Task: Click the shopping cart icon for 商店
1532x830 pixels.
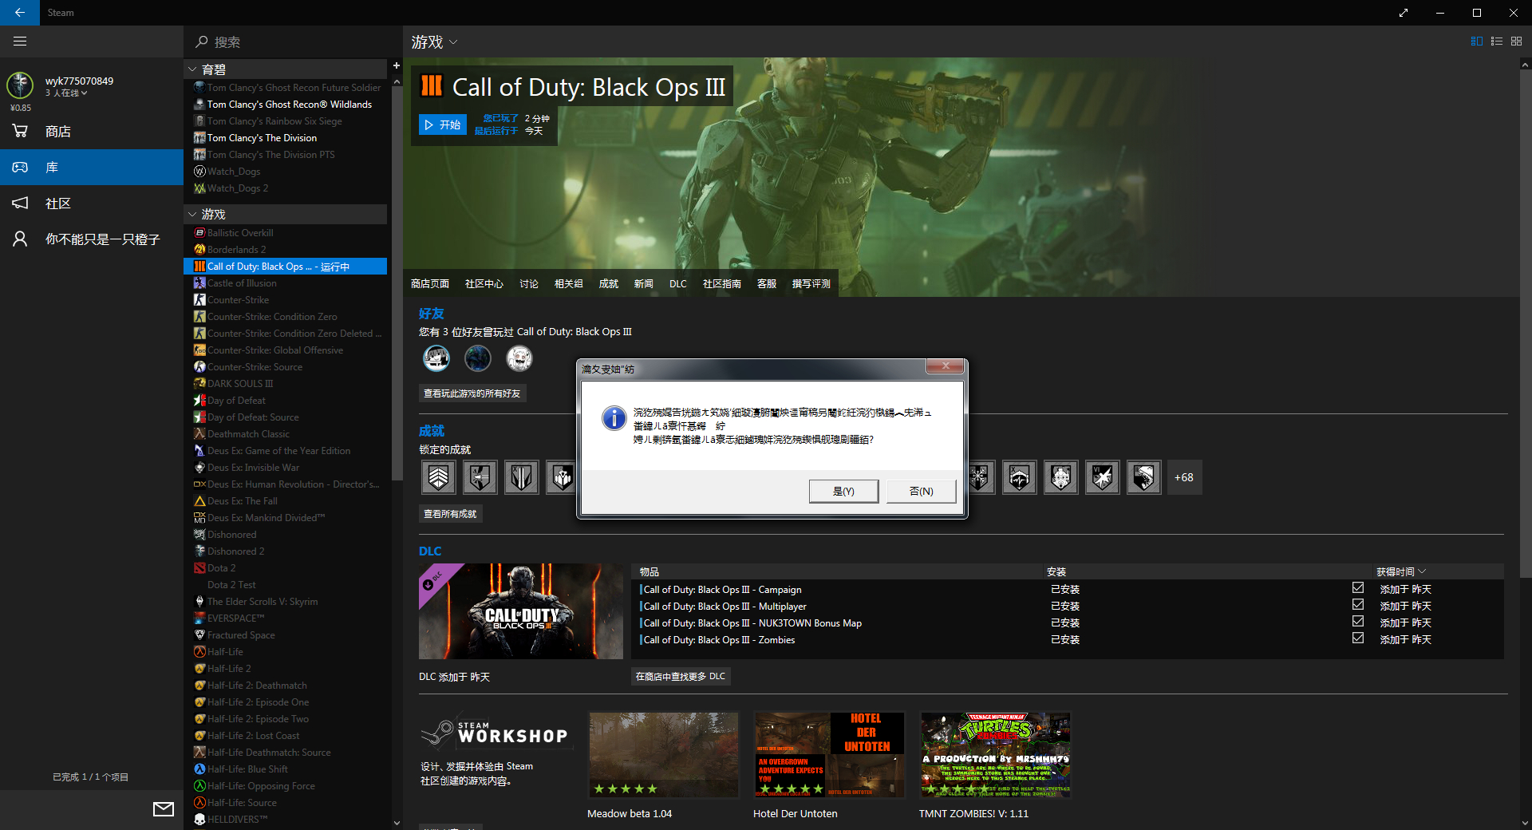Action: (20, 131)
